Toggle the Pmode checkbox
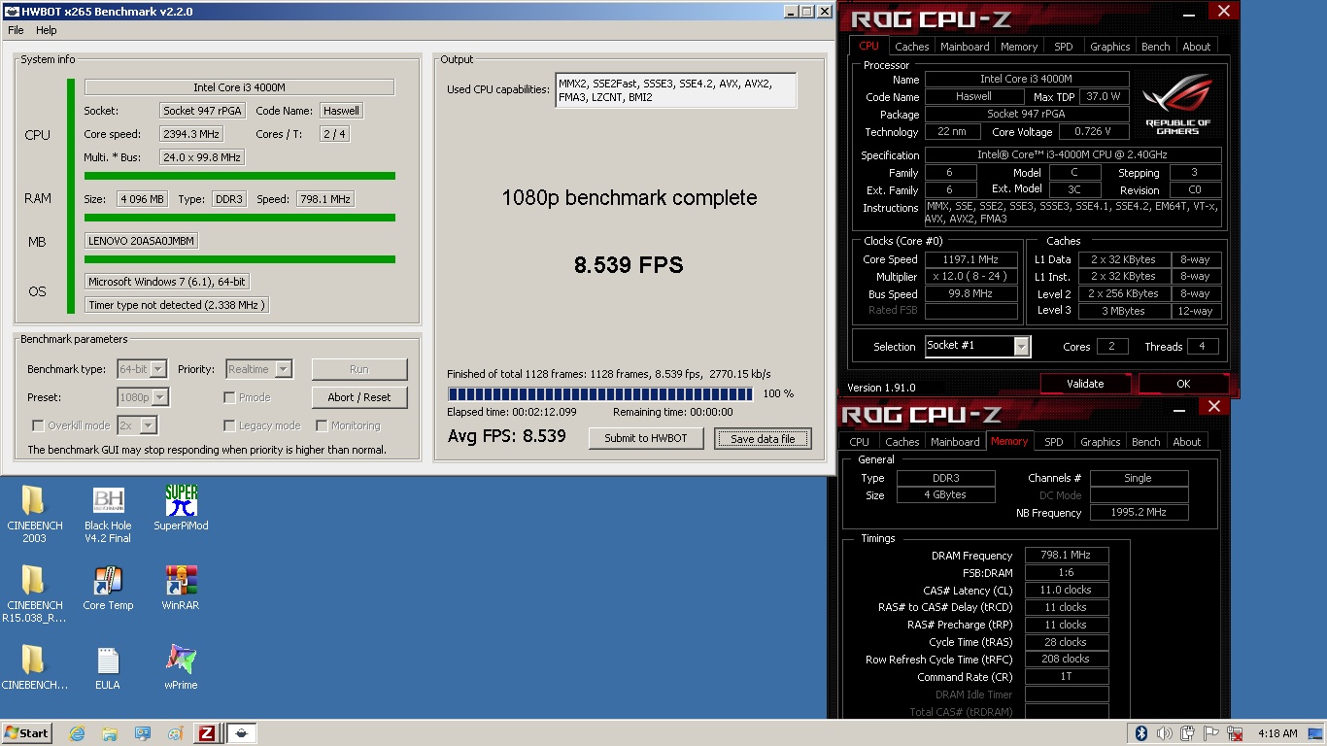This screenshot has width=1327, height=746. pos(229,397)
